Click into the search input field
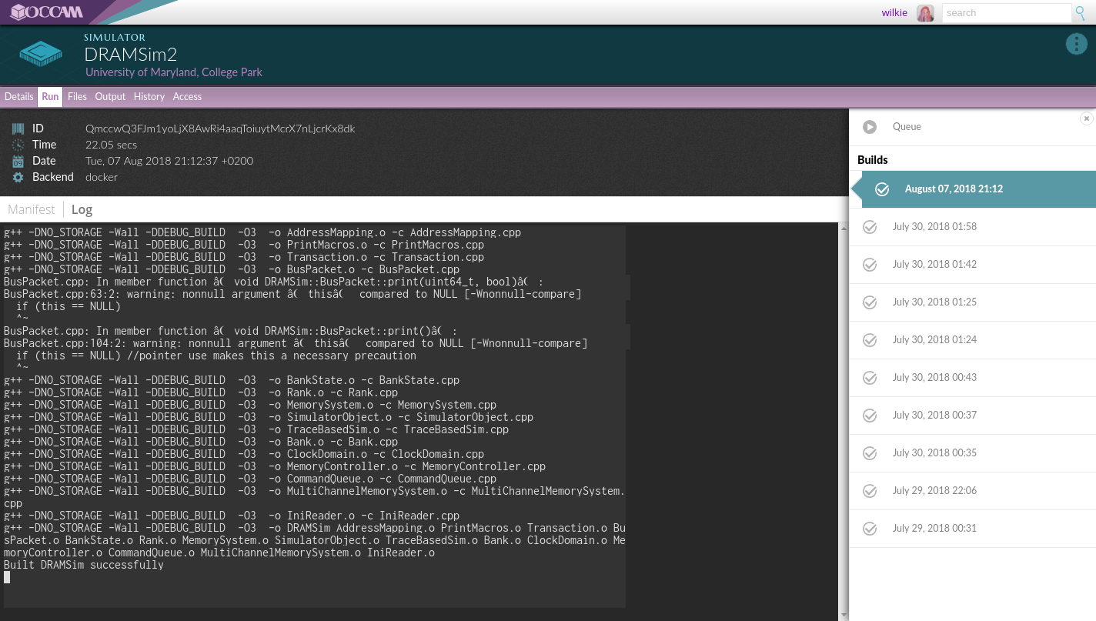 coord(1007,13)
